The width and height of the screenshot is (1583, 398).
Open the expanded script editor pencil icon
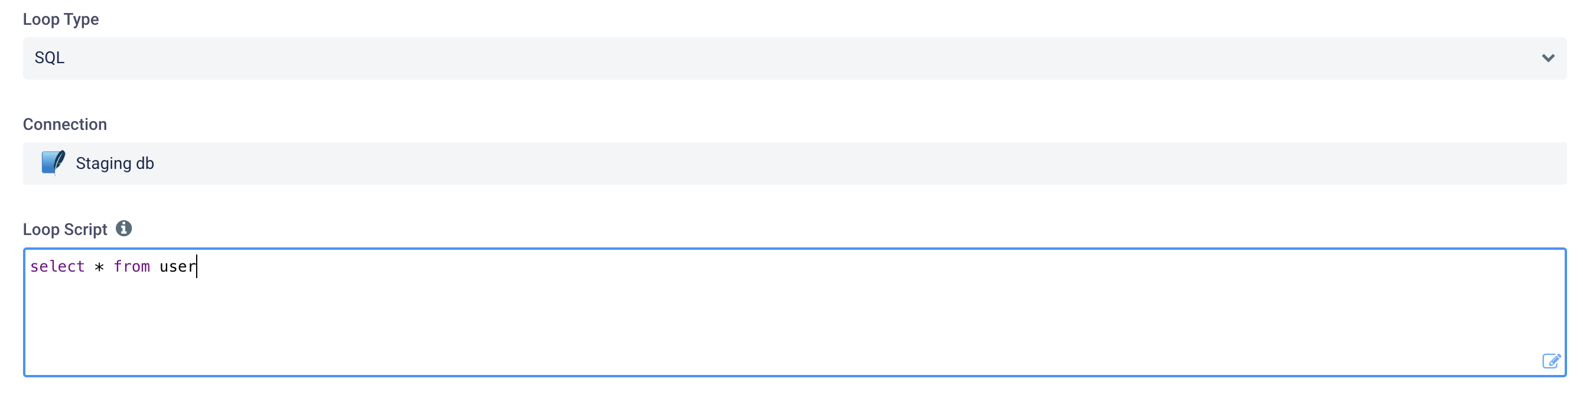point(1551,361)
